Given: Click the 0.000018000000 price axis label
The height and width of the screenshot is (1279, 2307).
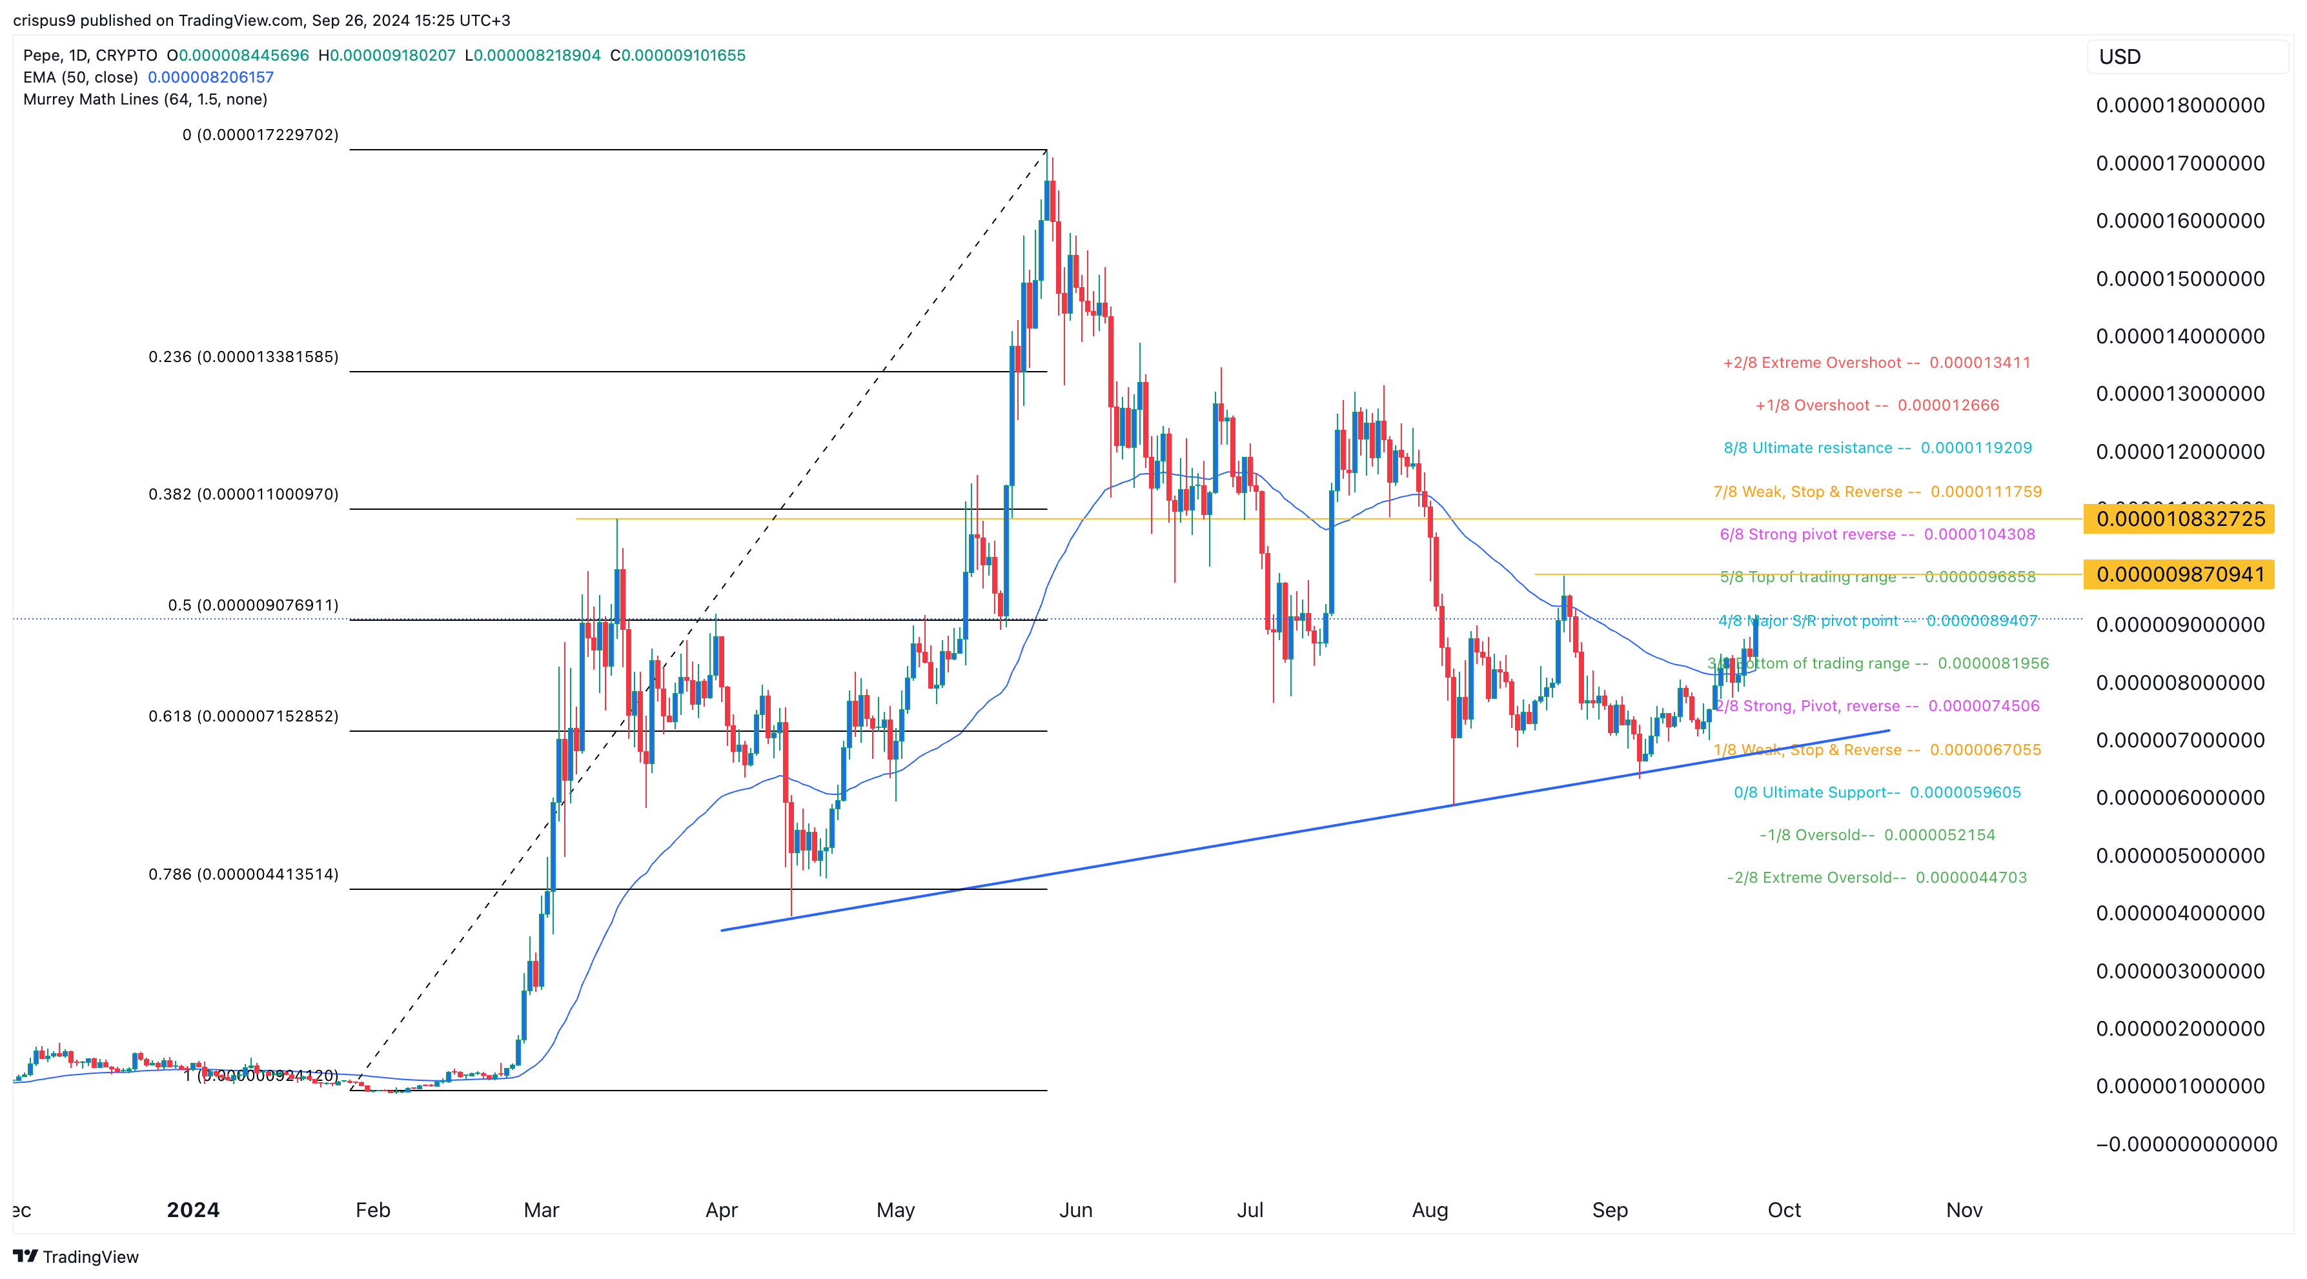Looking at the screenshot, I should tap(2180, 106).
